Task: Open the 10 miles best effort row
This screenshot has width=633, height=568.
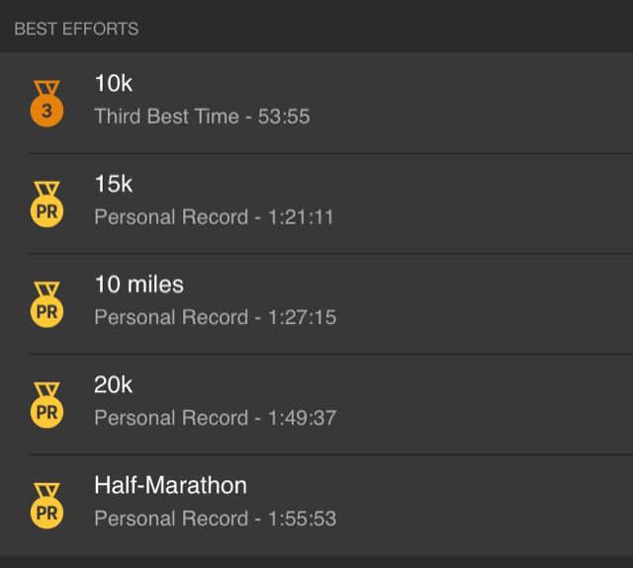Action: 316,304
